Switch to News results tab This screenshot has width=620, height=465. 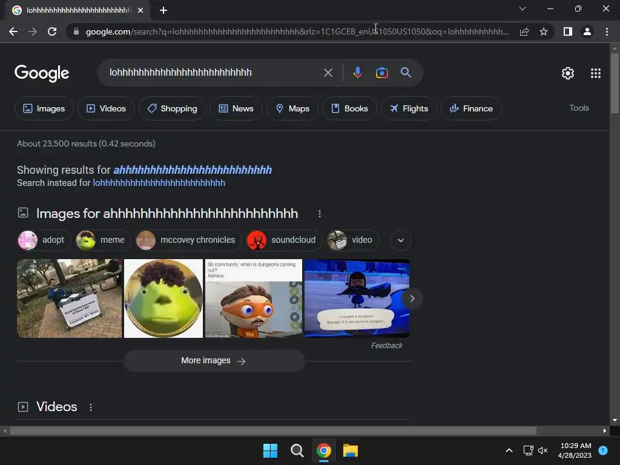coord(236,108)
